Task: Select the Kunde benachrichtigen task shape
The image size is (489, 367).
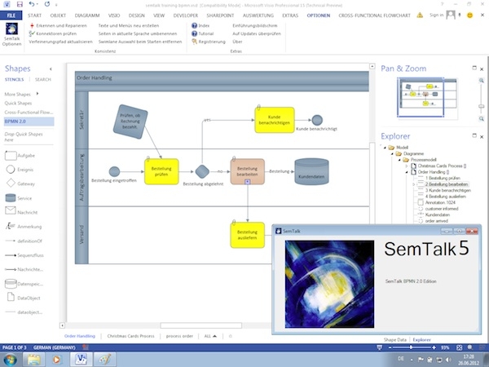Action: click(x=275, y=120)
